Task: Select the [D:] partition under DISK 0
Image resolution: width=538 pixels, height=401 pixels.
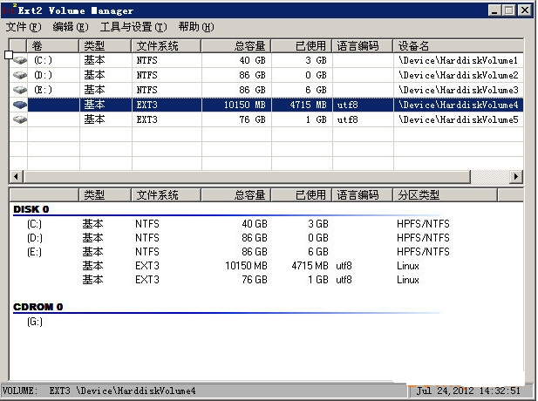Action: coord(34,238)
